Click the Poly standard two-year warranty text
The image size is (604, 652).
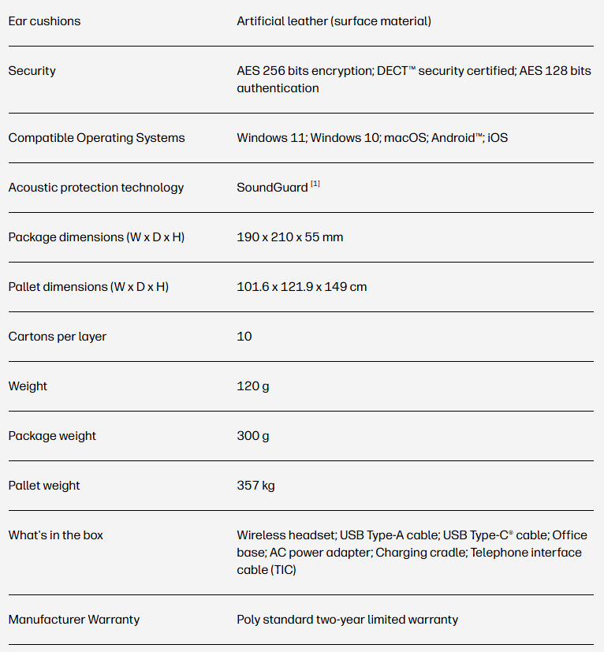pyautogui.click(x=347, y=620)
